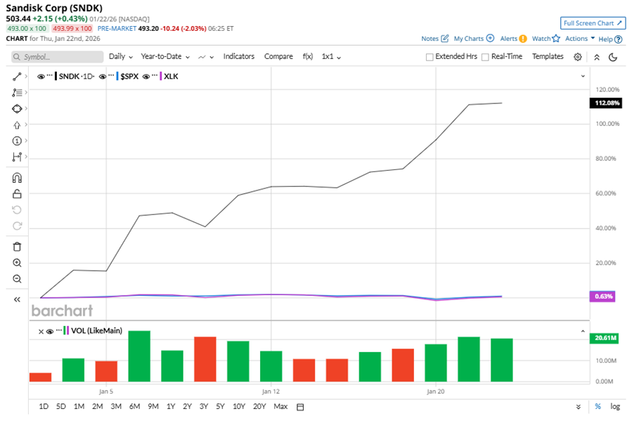Open the Templates menu
634x421 pixels.
click(548, 57)
